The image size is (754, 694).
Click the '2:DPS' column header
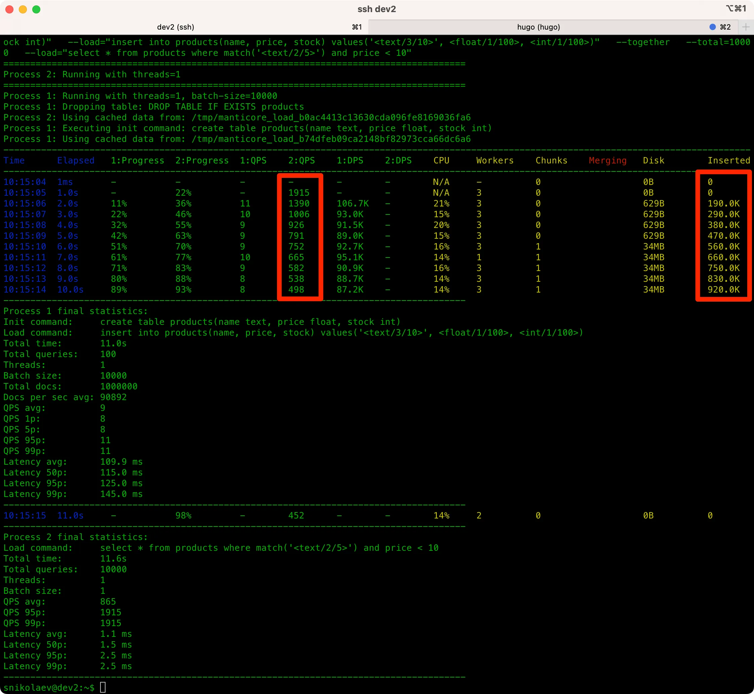coord(399,160)
